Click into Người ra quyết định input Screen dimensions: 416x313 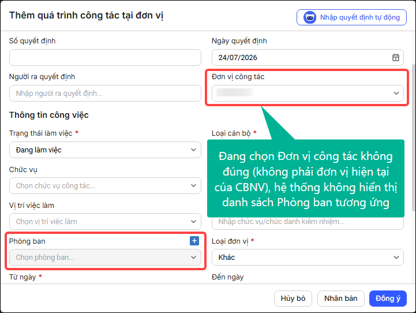[x=105, y=93]
